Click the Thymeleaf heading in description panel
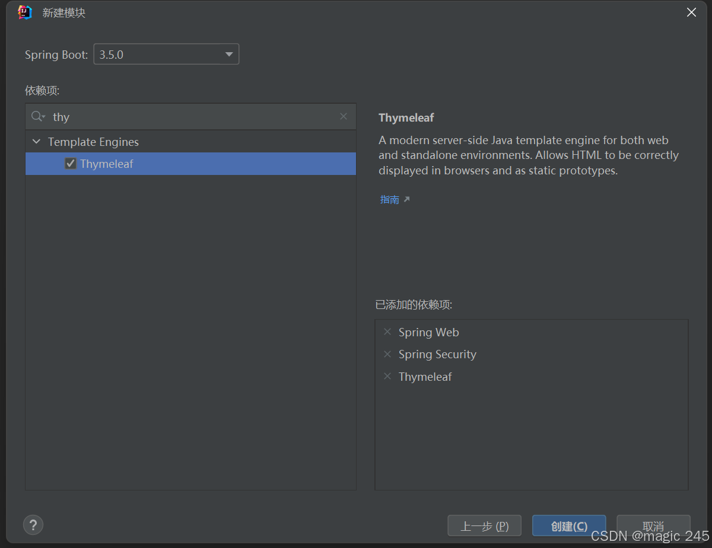This screenshot has width=712, height=548. (406, 117)
